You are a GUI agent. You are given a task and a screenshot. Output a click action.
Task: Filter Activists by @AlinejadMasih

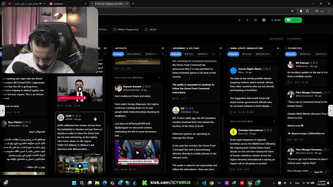tap(134, 54)
